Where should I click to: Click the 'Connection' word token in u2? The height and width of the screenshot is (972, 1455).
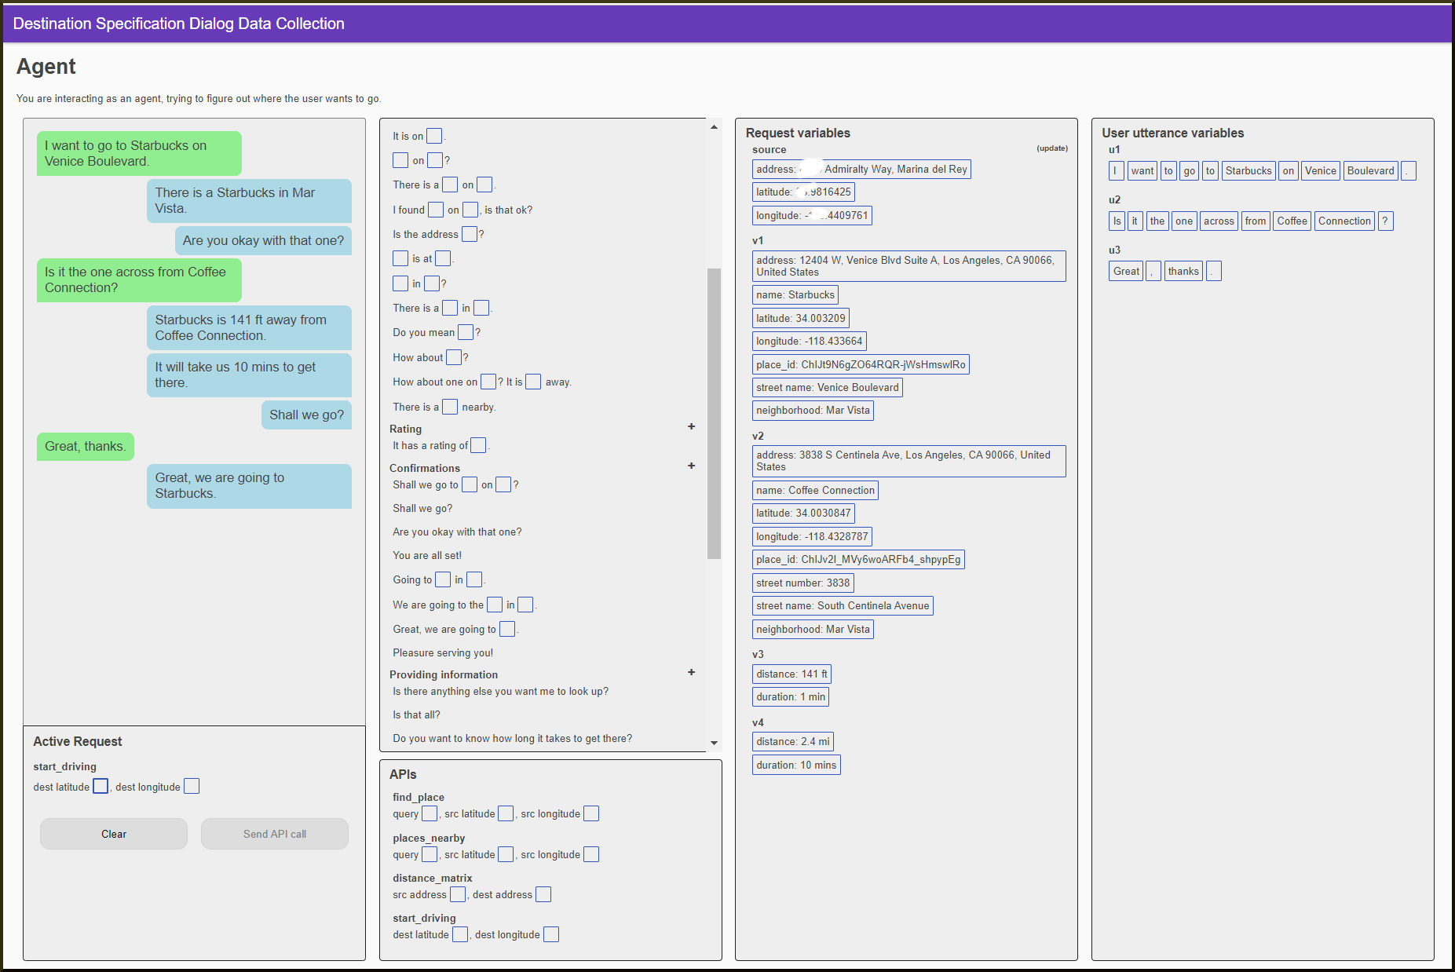coord(1343,221)
